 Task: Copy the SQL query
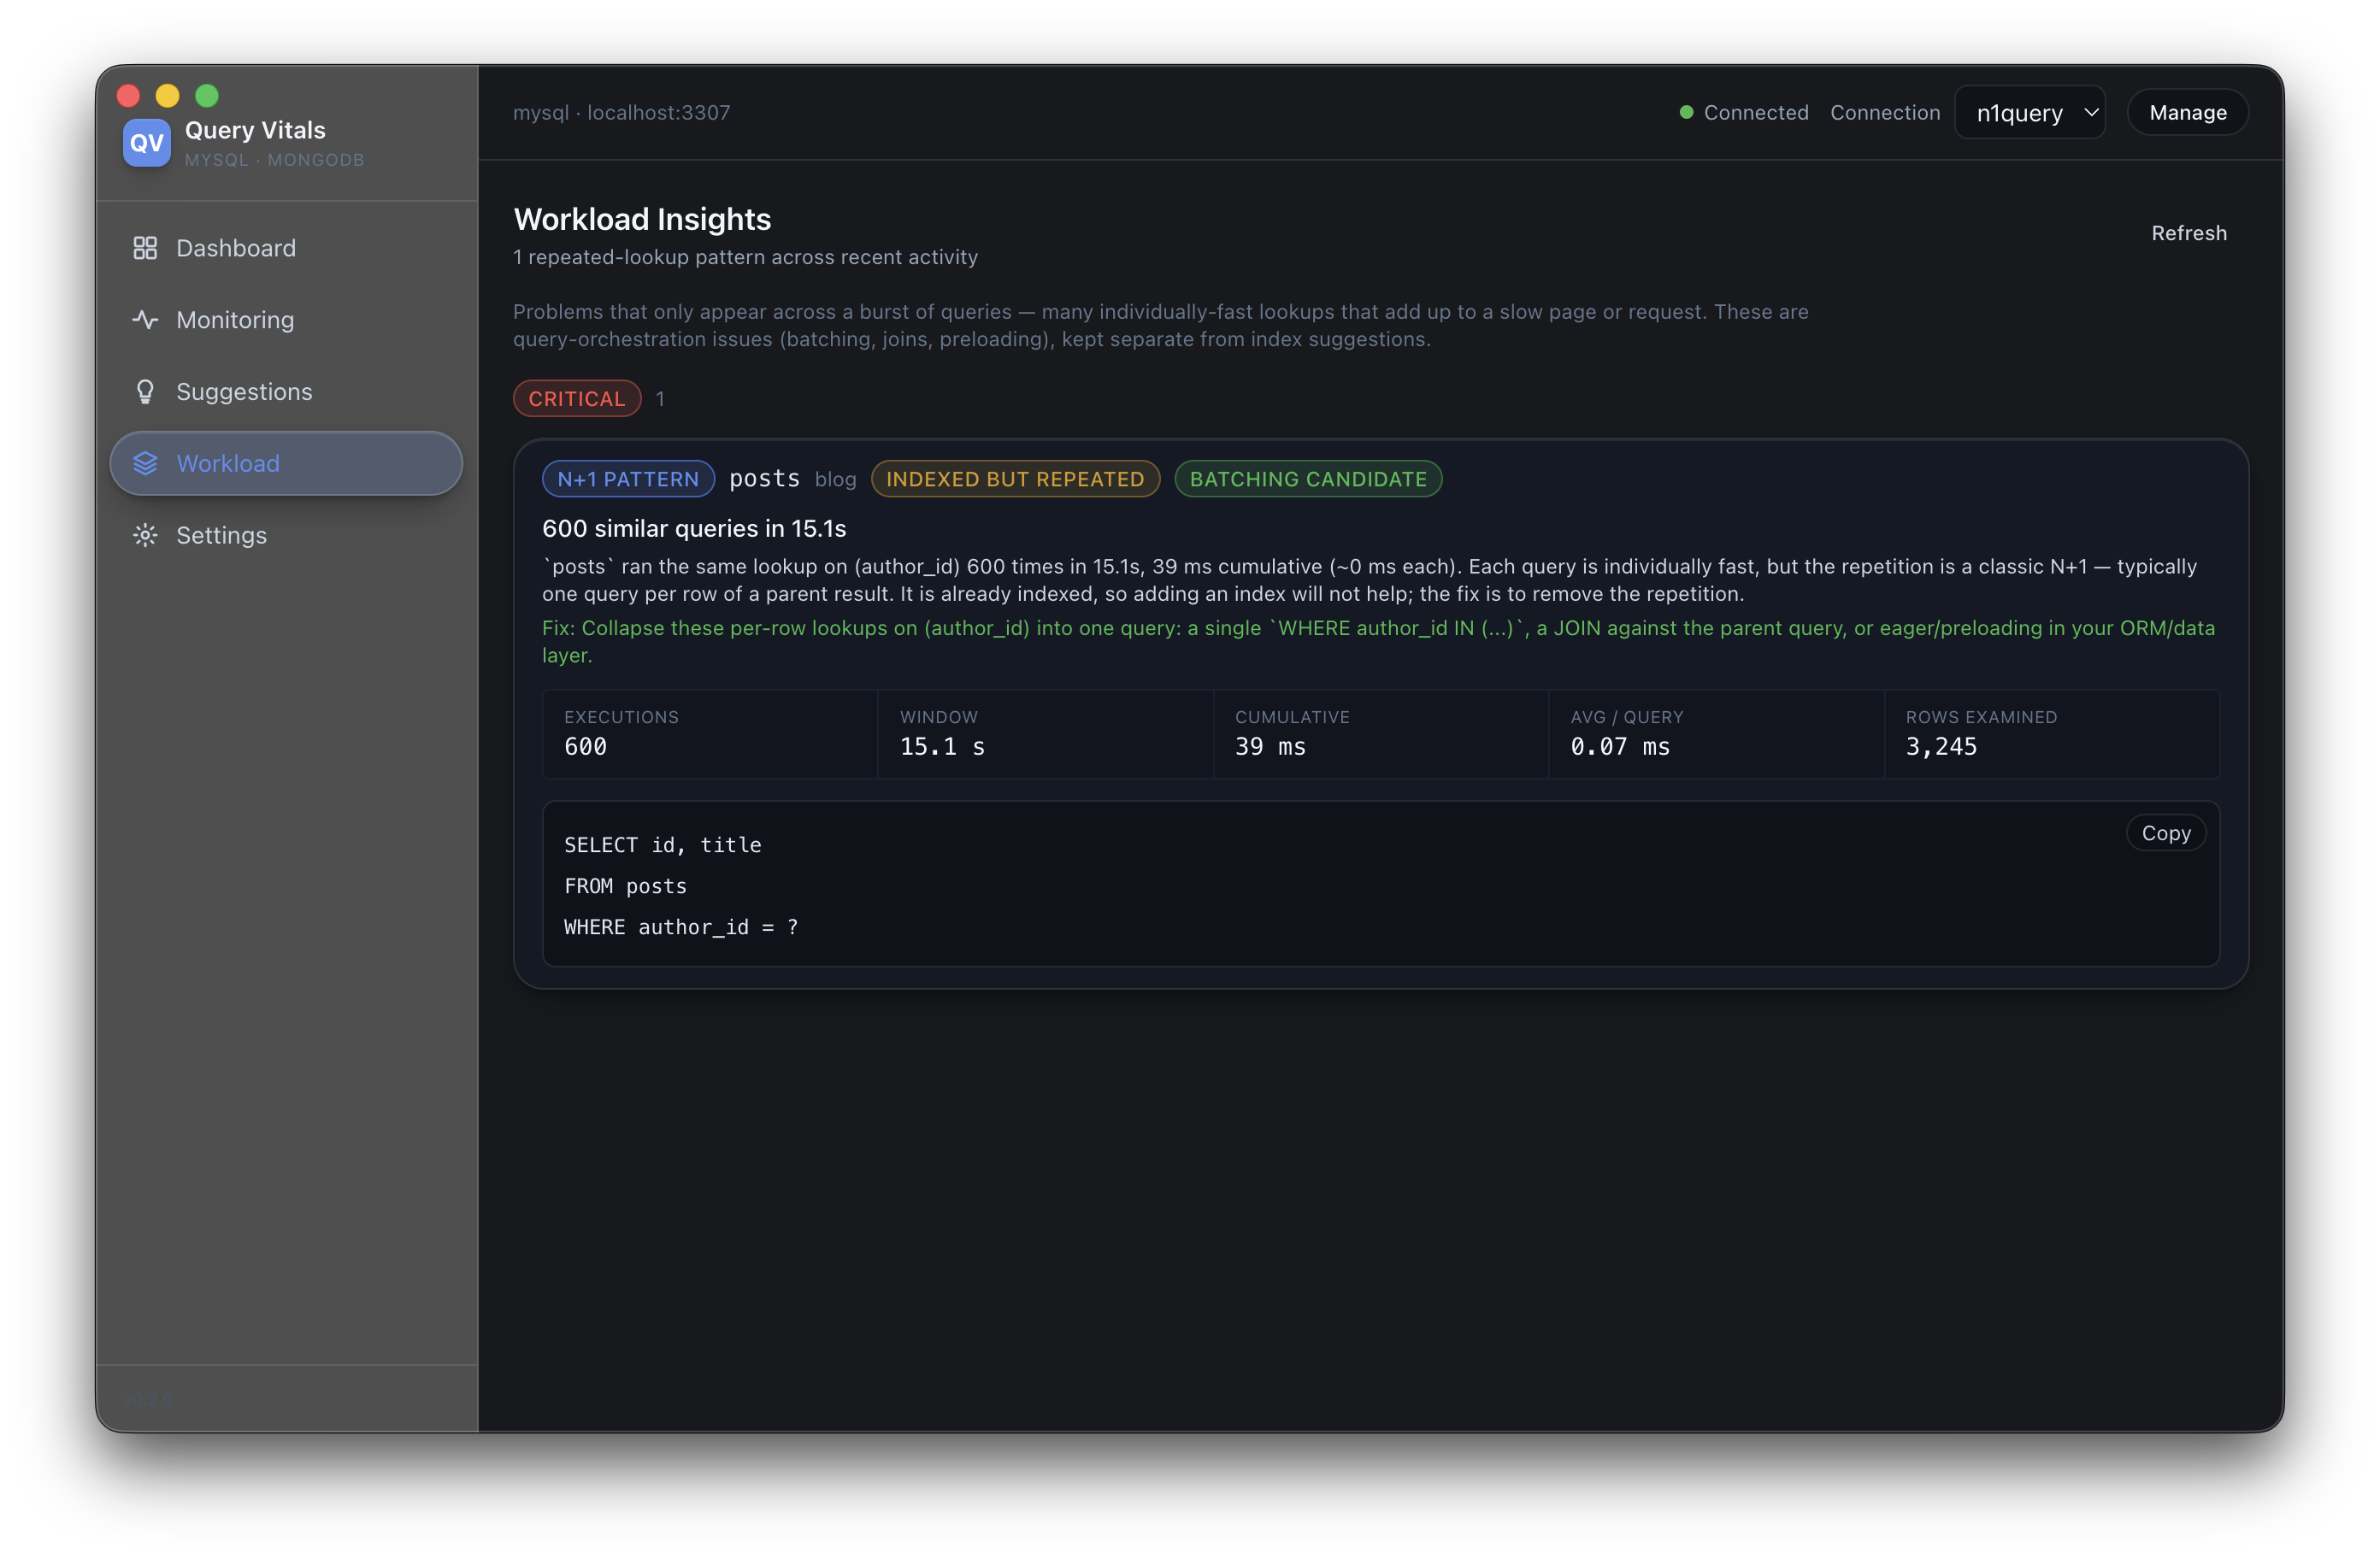tap(2166, 834)
